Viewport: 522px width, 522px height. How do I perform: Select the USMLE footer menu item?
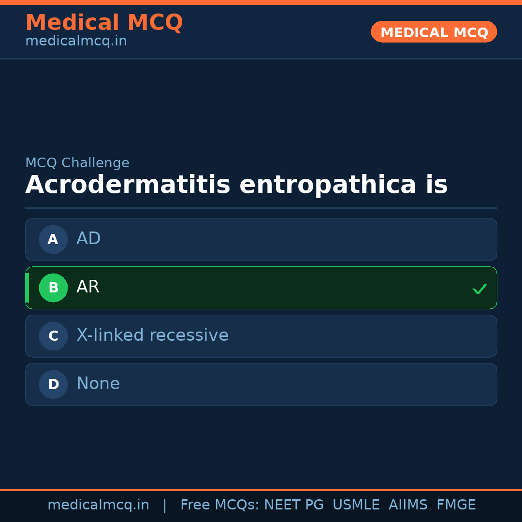pos(356,505)
